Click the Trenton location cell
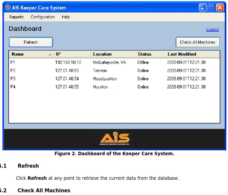228x195 pixels. [x=100, y=71]
